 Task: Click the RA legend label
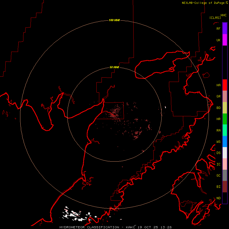tap(218, 130)
